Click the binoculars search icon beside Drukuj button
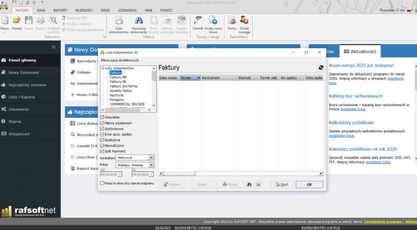This screenshot has height=230, width=417. (249, 185)
